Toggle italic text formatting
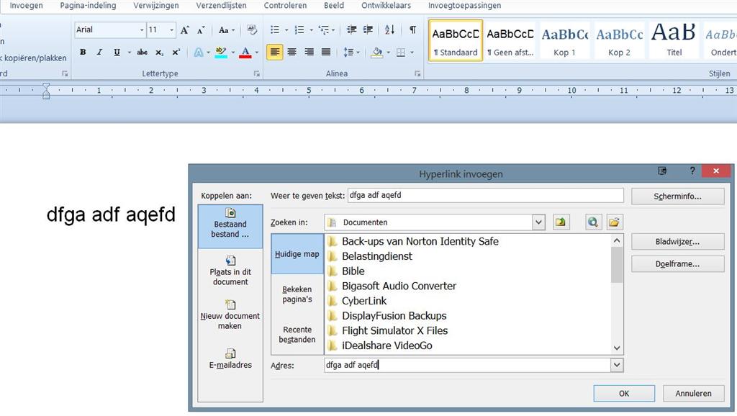The height and width of the screenshot is (416, 737). tap(99, 52)
